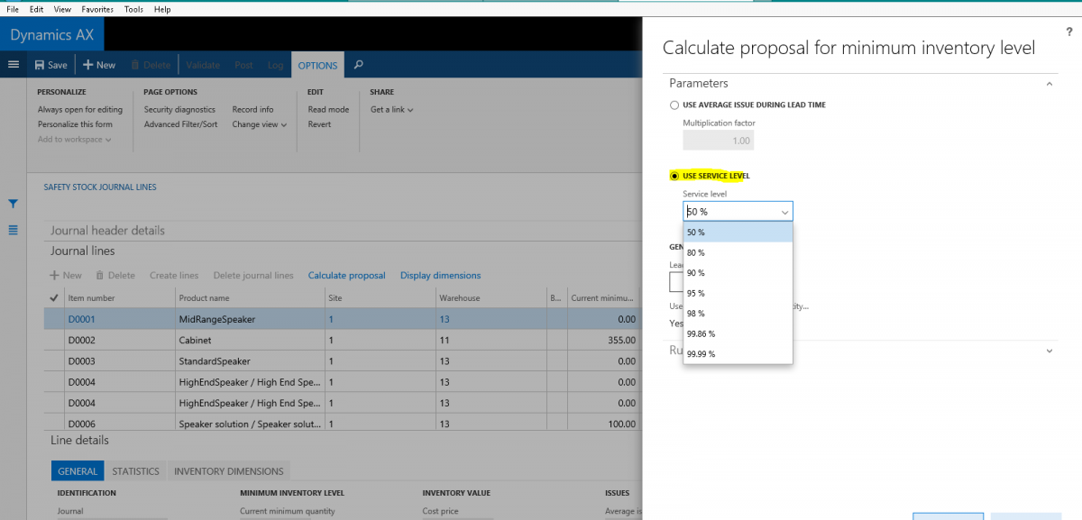This screenshot has height=520, width=1082.
Task: Sort by Product name column header
Action: [250, 297]
